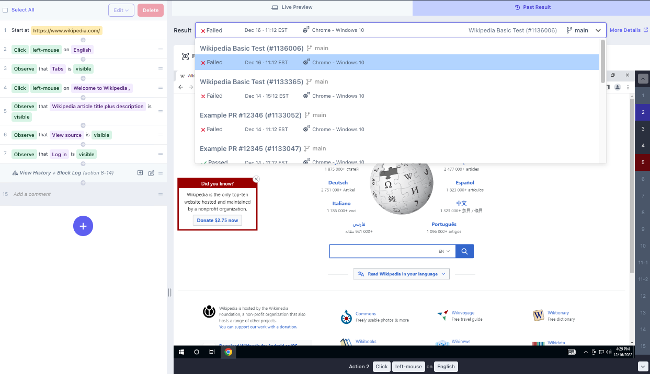Click the drag handle of step 2, Click English
650x374 pixels.
(161, 50)
